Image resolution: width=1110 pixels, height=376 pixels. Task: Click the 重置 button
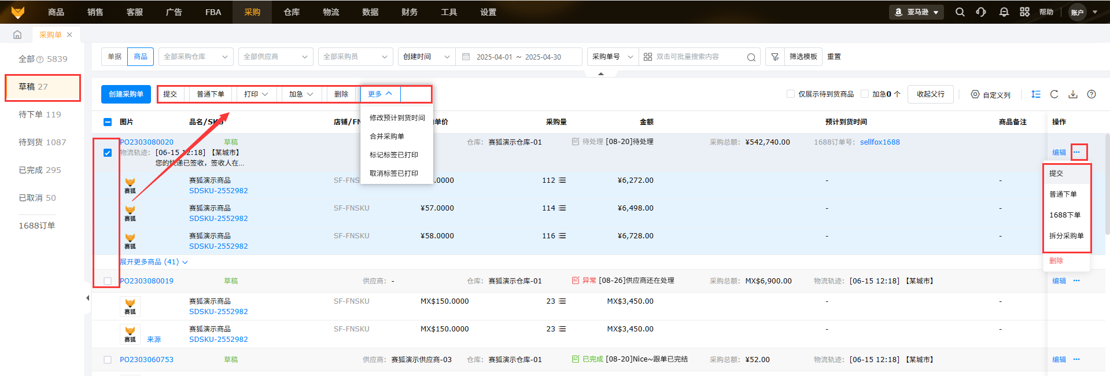coord(834,57)
